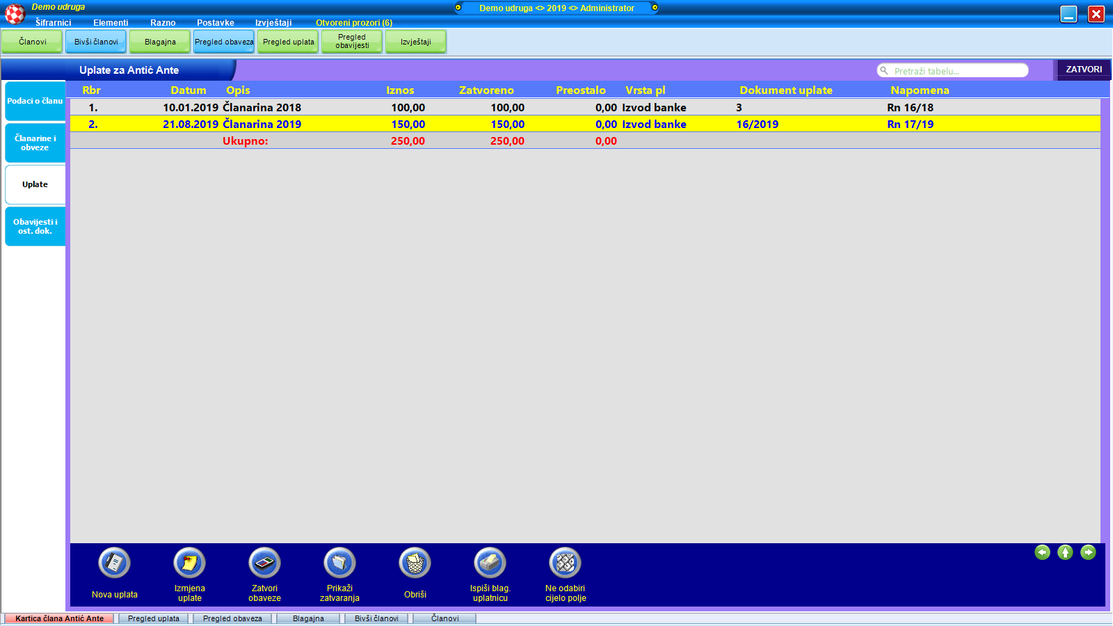The width and height of the screenshot is (1113, 626).
Task: Click the Nova uplata icon
Action: pos(115,563)
